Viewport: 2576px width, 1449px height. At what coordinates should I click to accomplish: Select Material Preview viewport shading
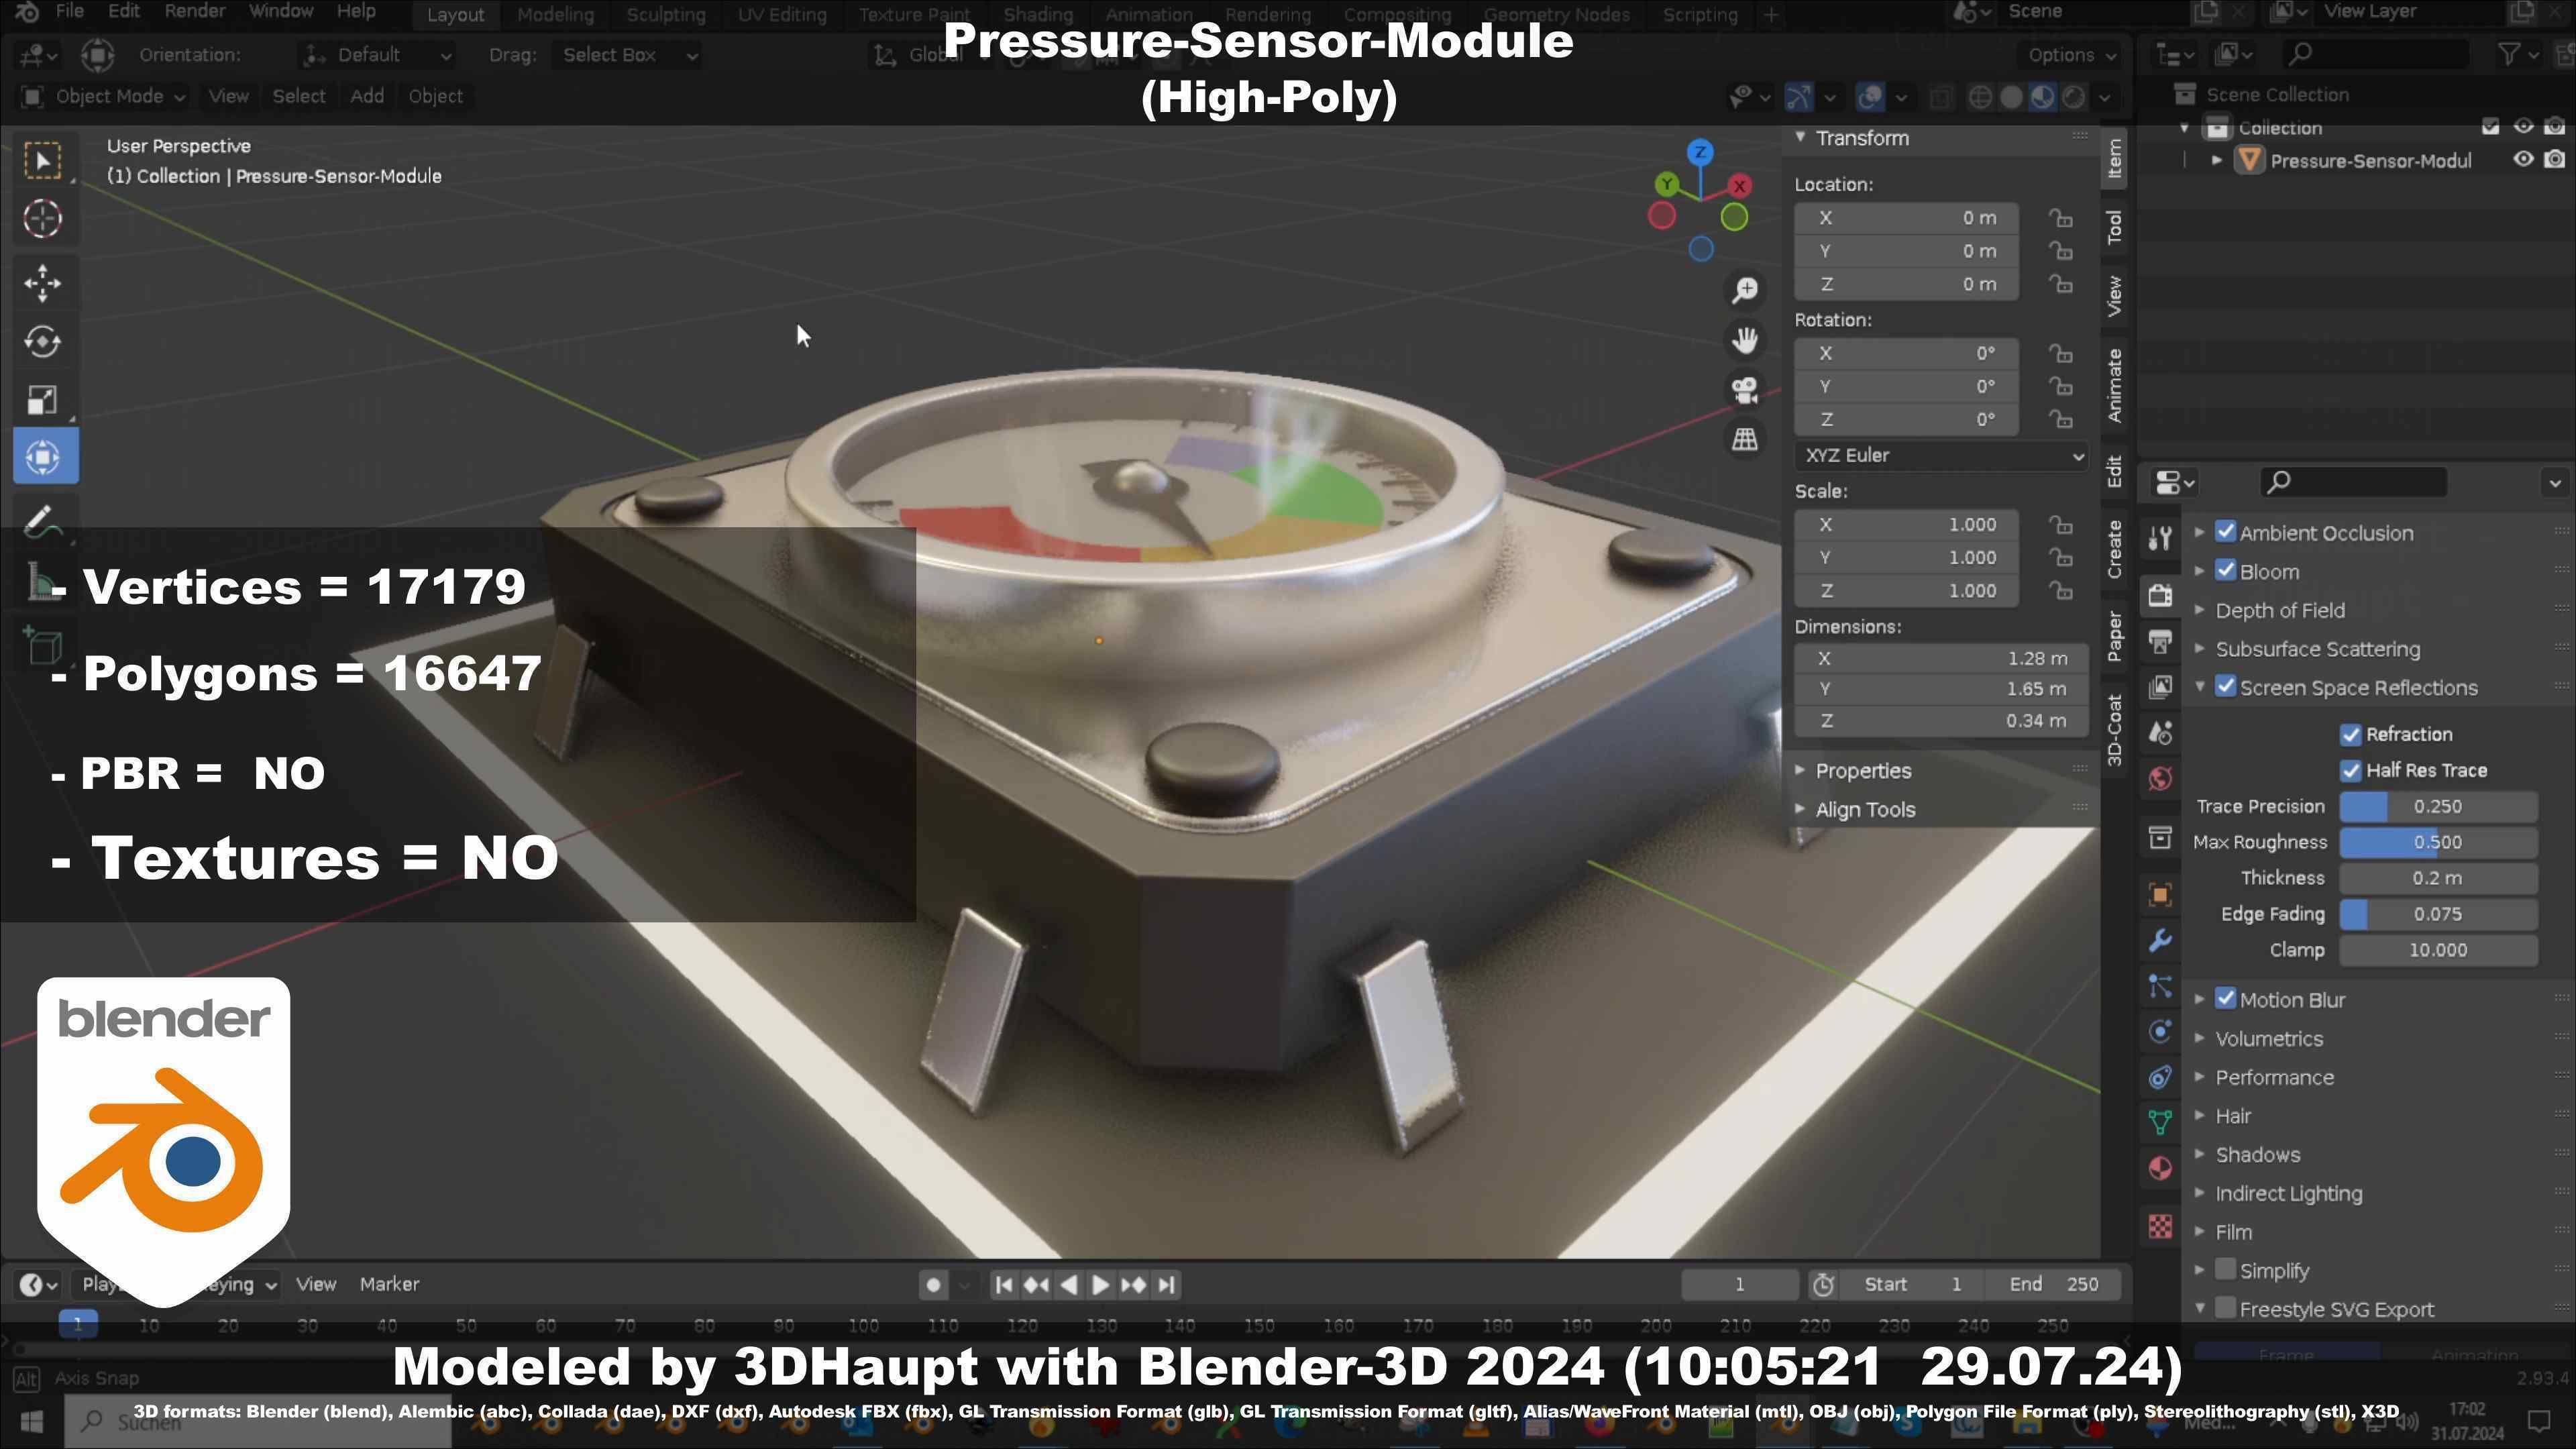(x=2042, y=97)
